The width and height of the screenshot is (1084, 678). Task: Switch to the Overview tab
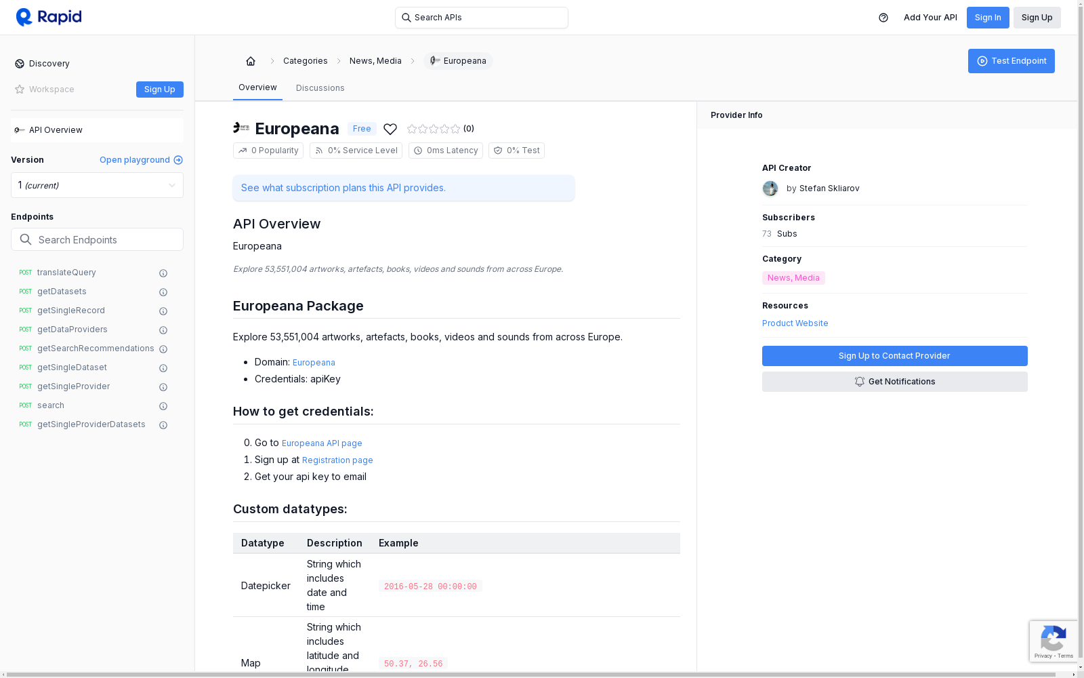(257, 87)
